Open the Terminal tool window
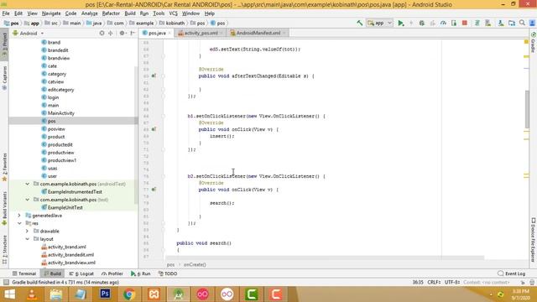The width and height of the screenshot is (537, 302). [x=24, y=273]
